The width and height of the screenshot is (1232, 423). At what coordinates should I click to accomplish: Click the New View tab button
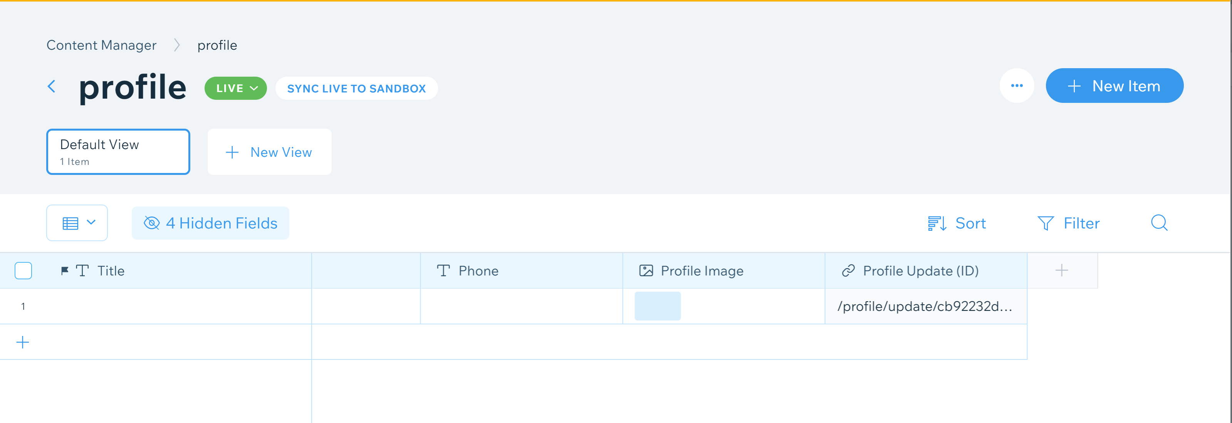pyautogui.click(x=269, y=152)
